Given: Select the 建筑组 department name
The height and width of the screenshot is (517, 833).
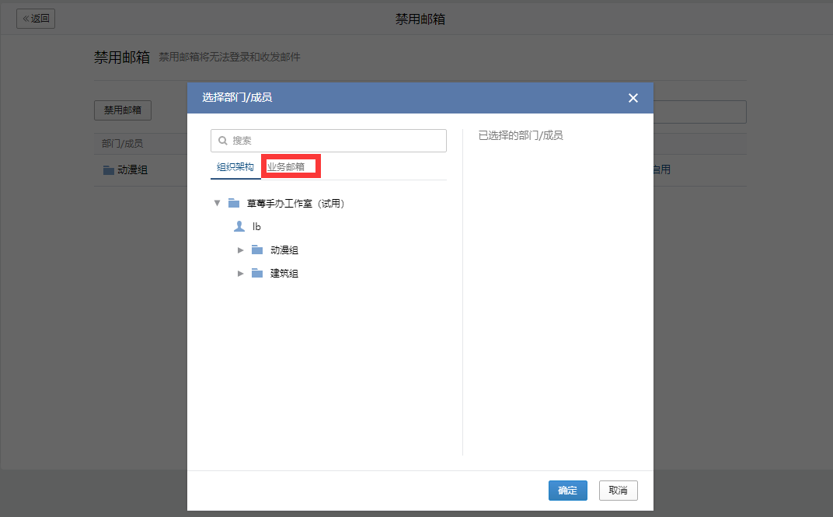Looking at the screenshot, I should [284, 274].
